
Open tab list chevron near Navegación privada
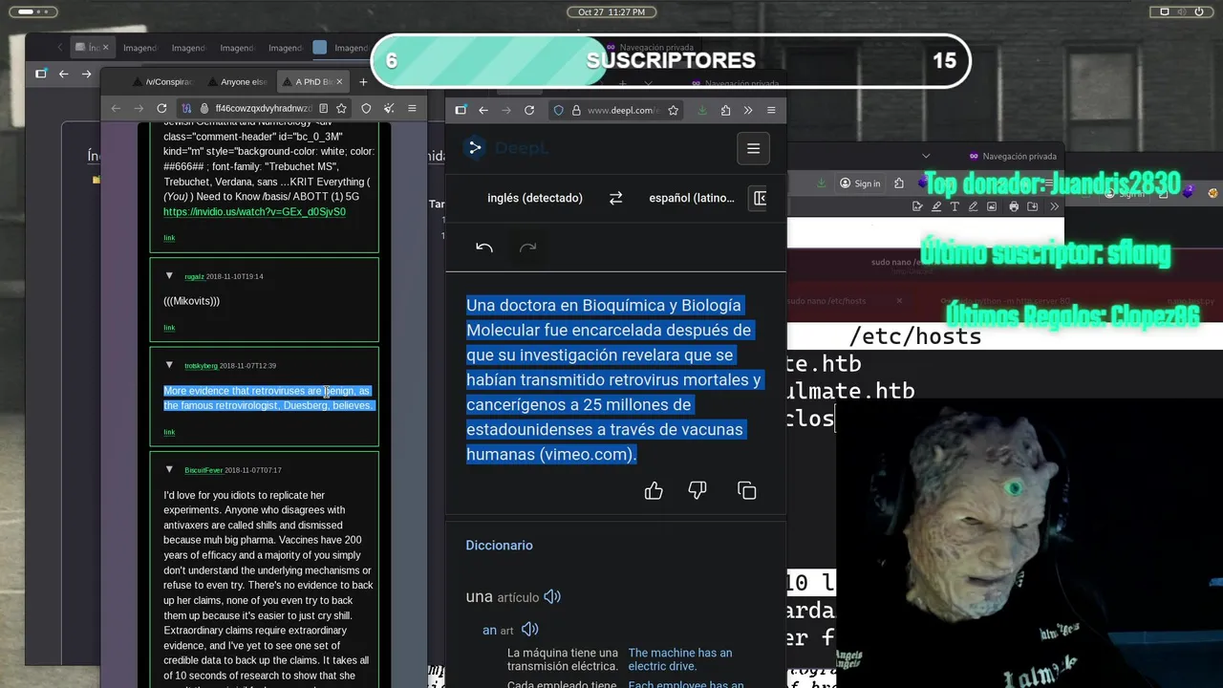926,156
